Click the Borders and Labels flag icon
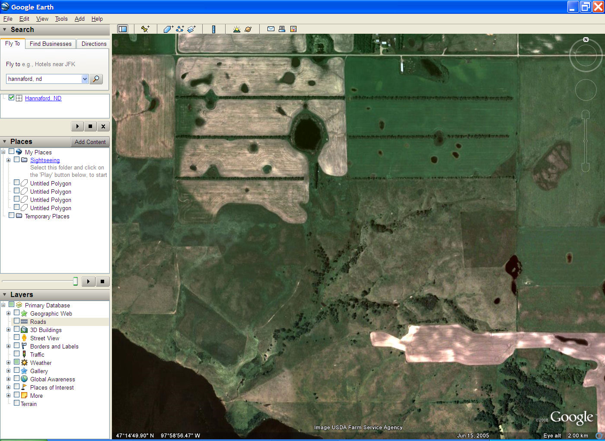605x441 pixels. point(24,346)
